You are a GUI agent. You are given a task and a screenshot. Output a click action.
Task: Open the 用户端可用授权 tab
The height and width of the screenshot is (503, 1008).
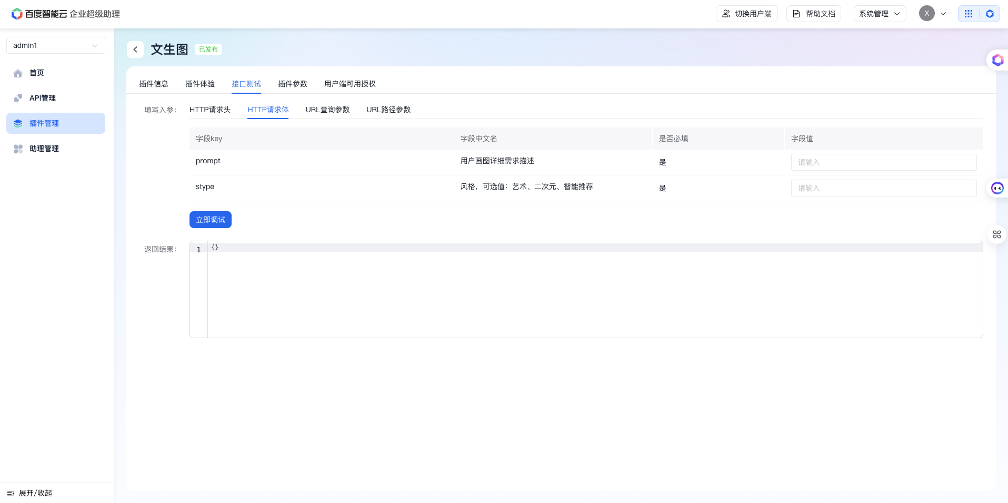tap(350, 84)
